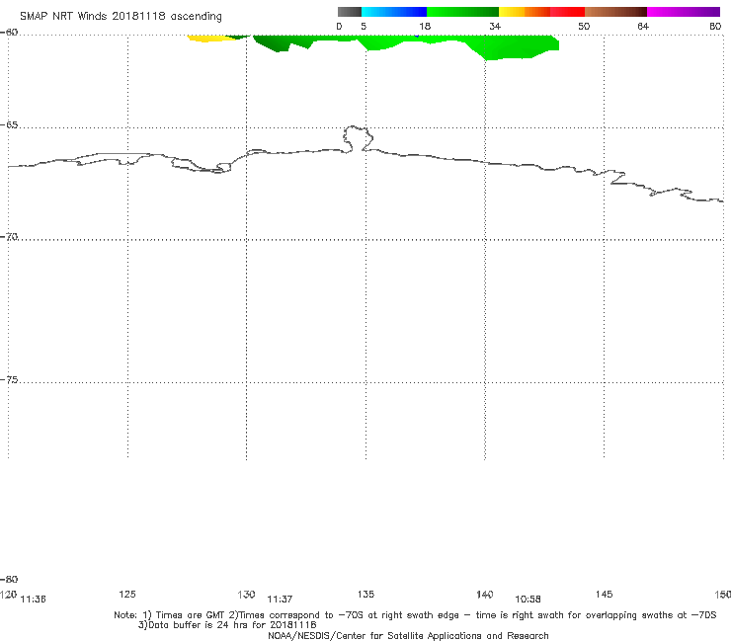Click the swath time "11:37"
731x642 pixels.
click(280, 600)
